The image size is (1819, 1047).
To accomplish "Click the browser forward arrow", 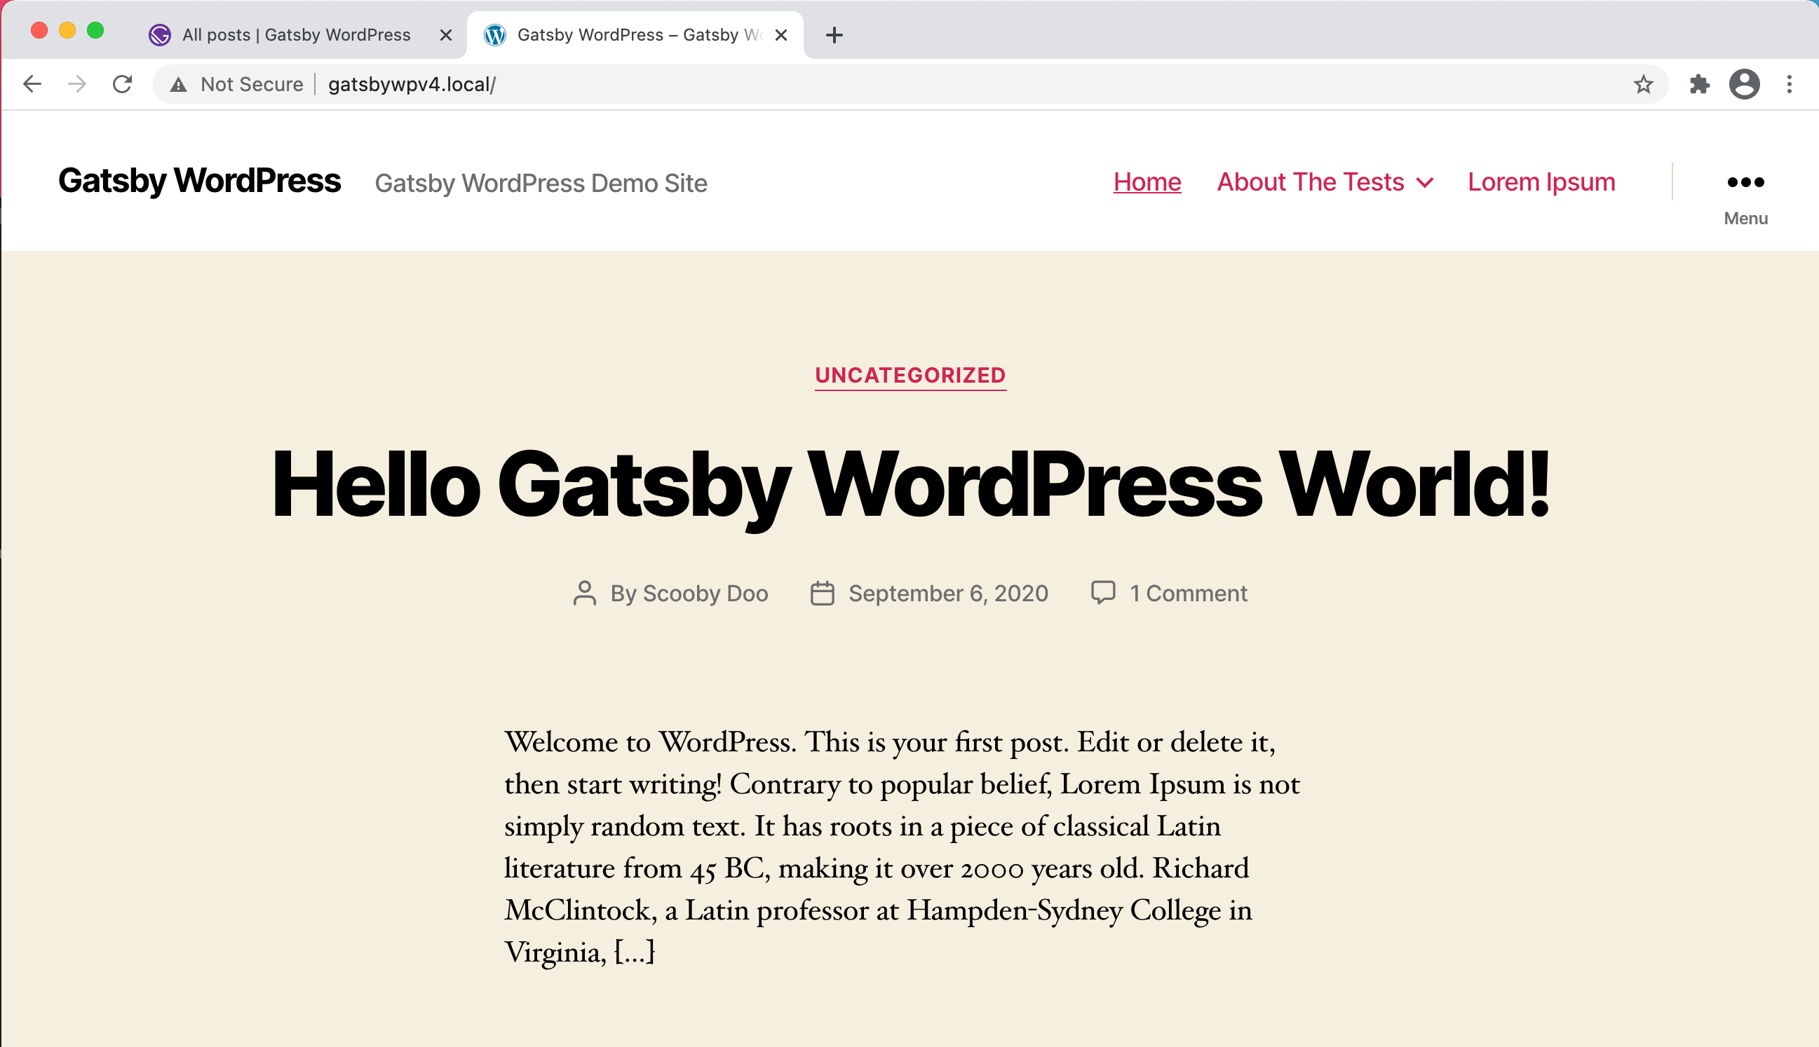I will click(x=77, y=84).
